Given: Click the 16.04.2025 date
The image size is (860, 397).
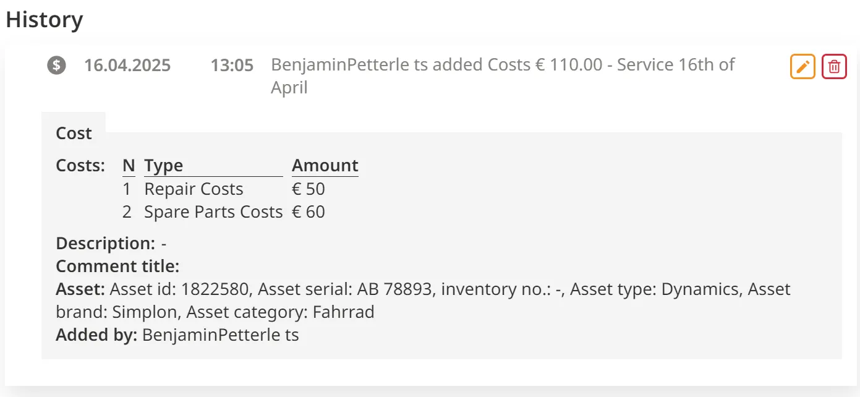Looking at the screenshot, I should pos(127,65).
